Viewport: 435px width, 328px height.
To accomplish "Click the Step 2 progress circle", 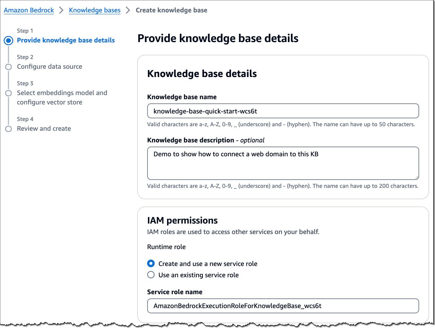I will (8, 67).
